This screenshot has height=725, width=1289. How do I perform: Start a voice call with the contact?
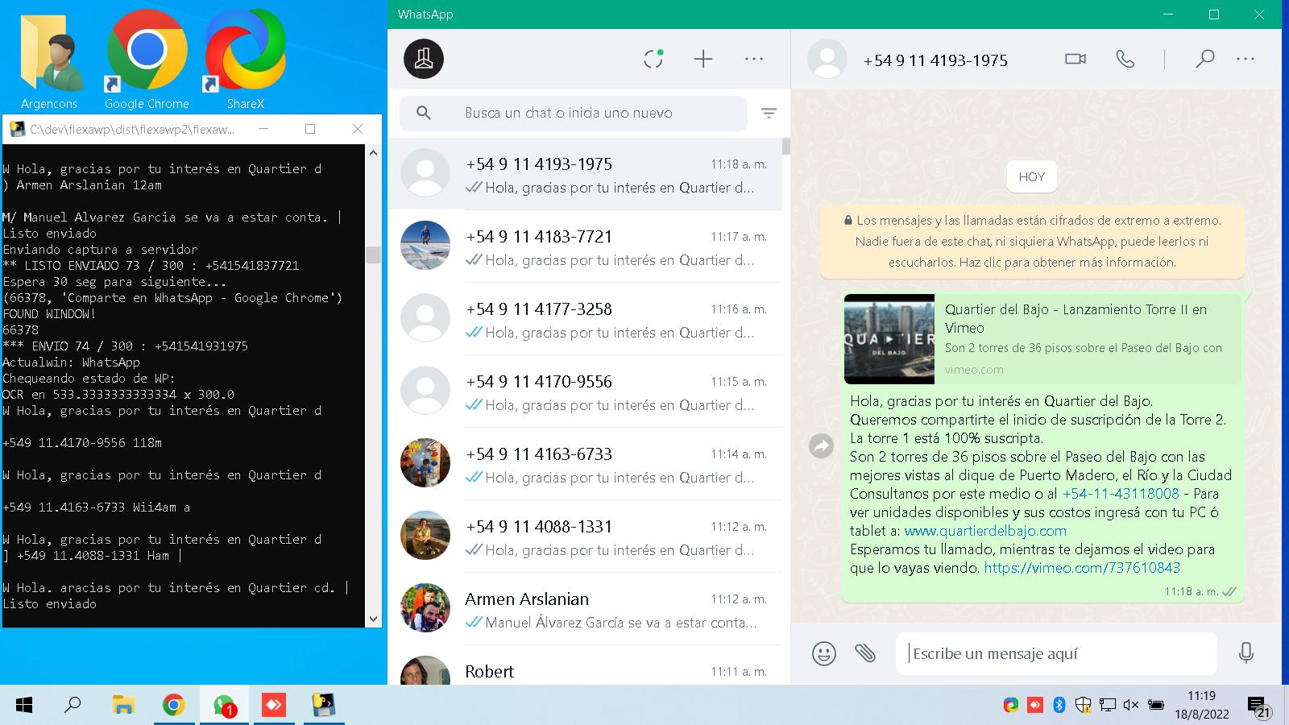coord(1125,59)
